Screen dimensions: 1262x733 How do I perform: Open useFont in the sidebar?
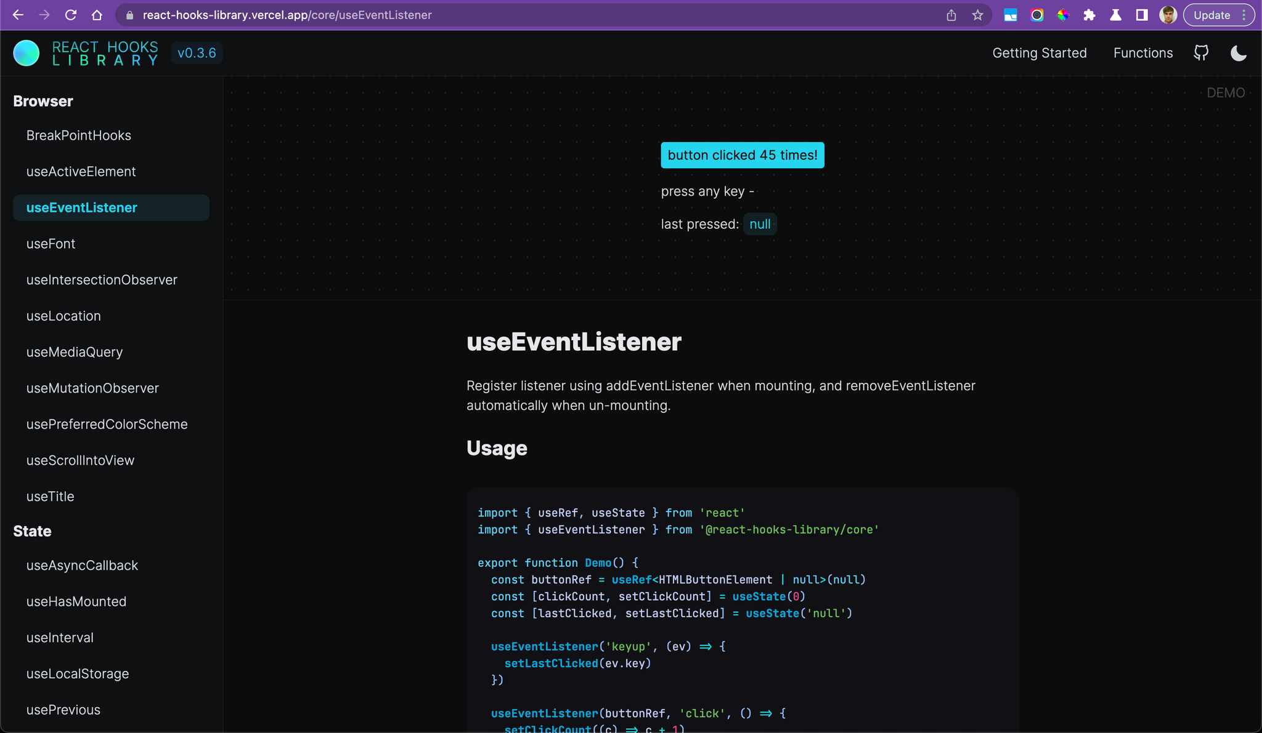coord(51,244)
